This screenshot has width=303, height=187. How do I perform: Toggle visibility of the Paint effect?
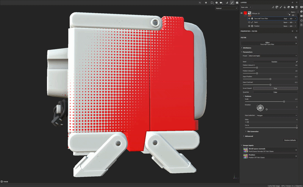tap(249, 22)
